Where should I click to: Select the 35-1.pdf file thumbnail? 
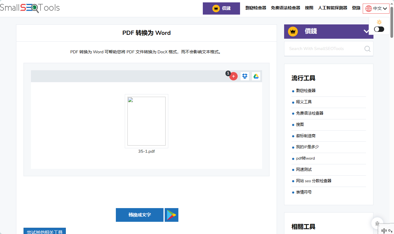146,121
